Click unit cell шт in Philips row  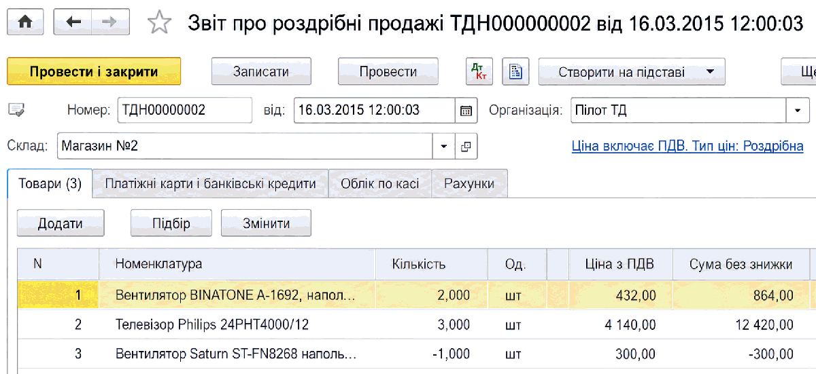pos(517,325)
